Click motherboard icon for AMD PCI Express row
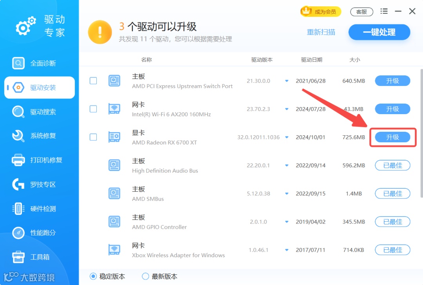Viewport: 423px width, 285px height. (114, 81)
